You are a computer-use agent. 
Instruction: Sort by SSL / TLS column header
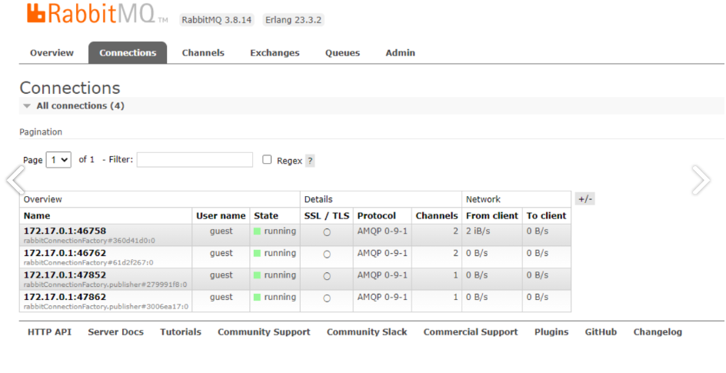point(327,215)
